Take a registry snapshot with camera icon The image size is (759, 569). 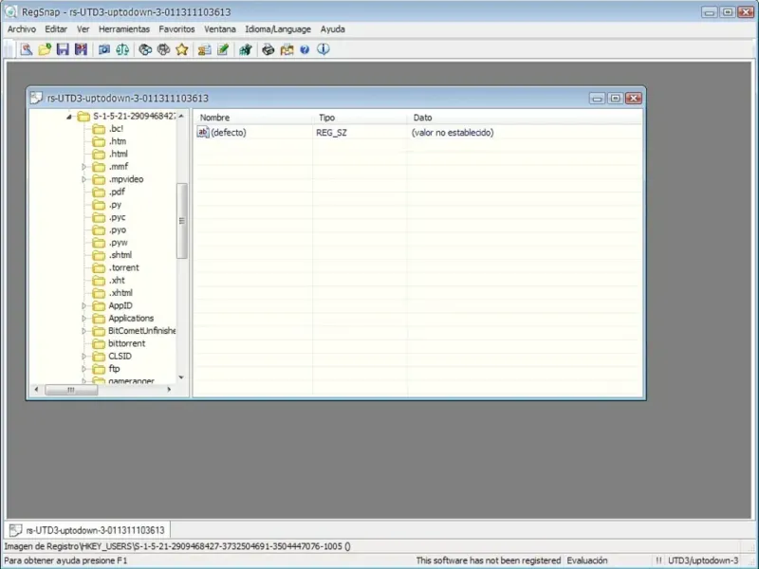point(104,49)
